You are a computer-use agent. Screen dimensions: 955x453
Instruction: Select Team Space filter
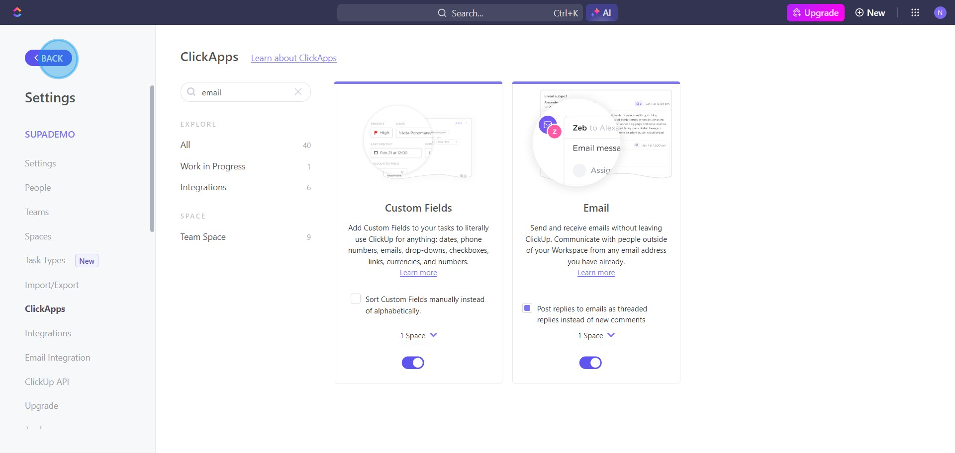pyautogui.click(x=246, y=237)
